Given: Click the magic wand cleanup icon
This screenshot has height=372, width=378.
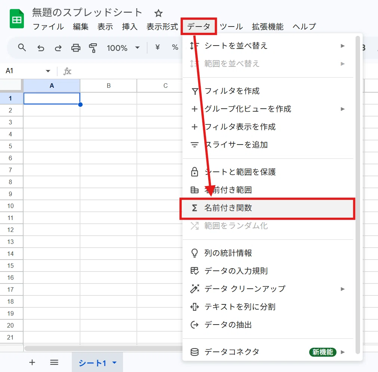Looking at the screenshot, I should (x=194, y=288).
